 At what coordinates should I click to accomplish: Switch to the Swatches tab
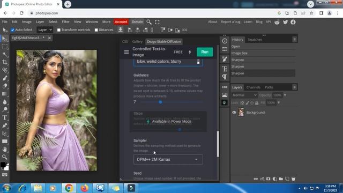255,40
